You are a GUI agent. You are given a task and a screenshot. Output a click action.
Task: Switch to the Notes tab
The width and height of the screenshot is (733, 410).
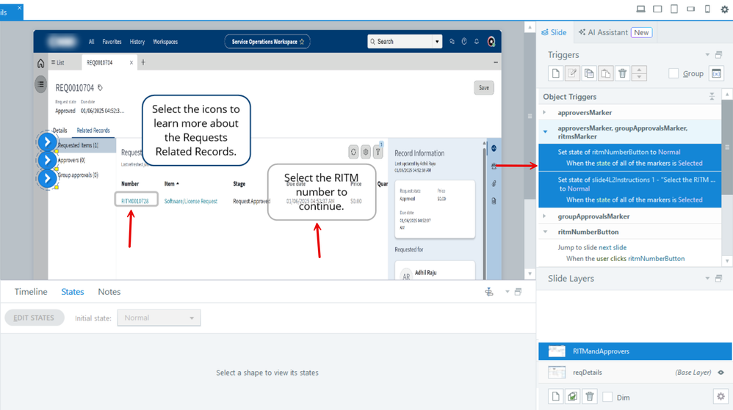109,292
